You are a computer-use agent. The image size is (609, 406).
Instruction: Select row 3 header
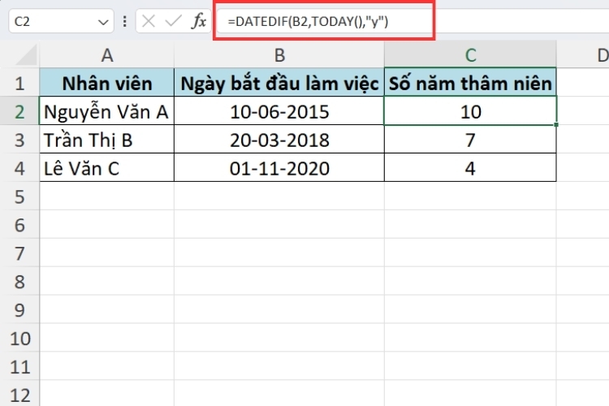(x=19, y=140)
